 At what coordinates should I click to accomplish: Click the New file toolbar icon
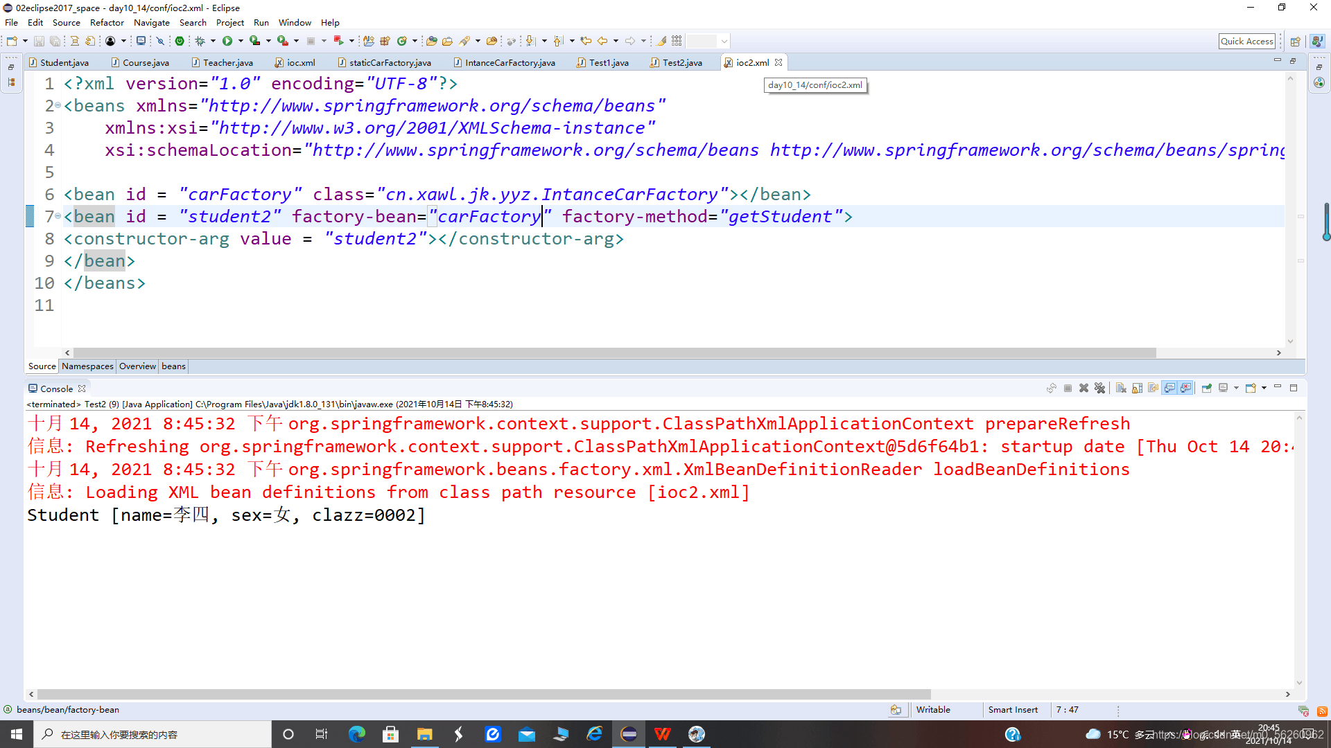[x=12, y=42]
